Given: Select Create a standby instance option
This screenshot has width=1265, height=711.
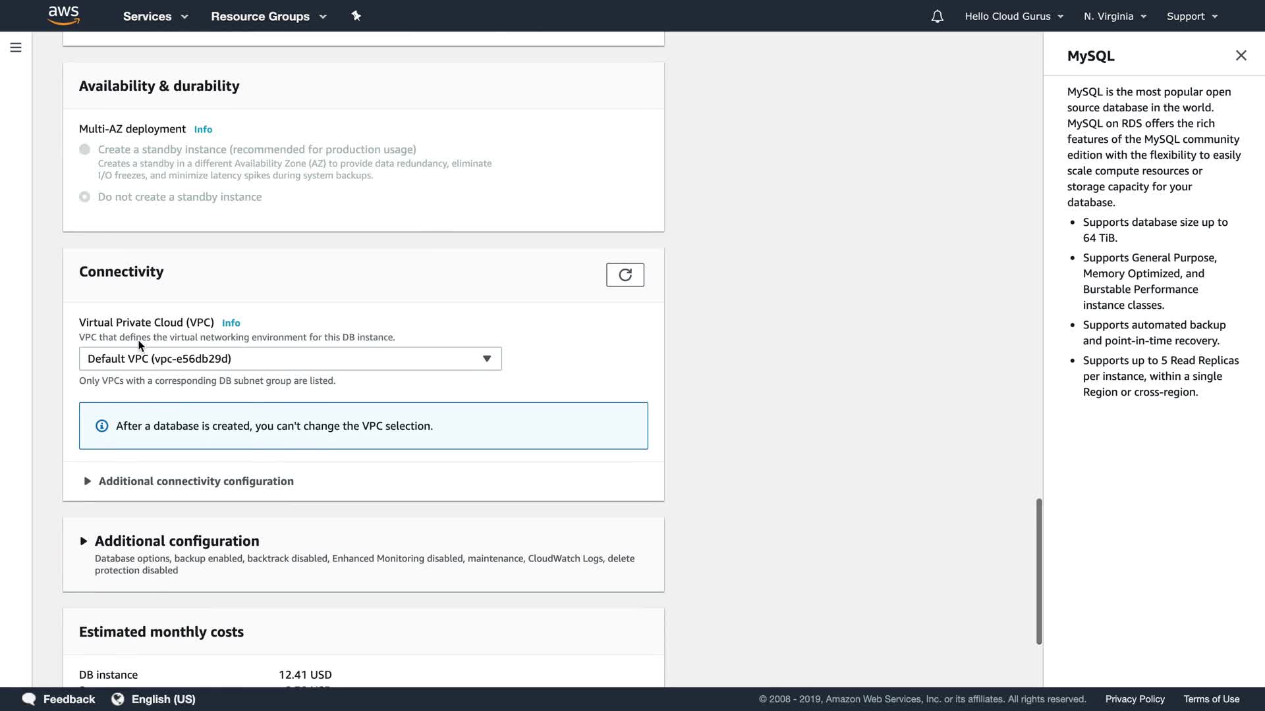Looking at the screenshot, I should click(x=85, y=149).
